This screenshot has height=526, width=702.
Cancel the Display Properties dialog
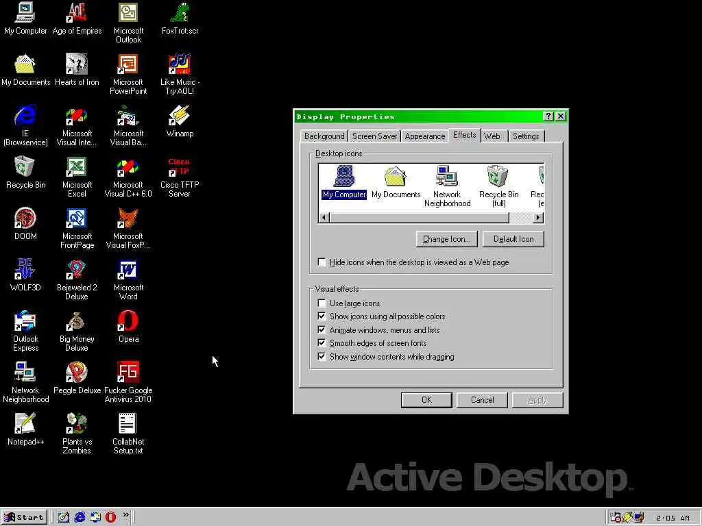click(x=482, y=400)
